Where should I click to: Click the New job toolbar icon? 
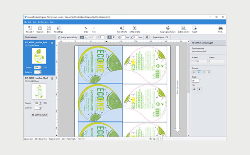(x=30, y=28)
